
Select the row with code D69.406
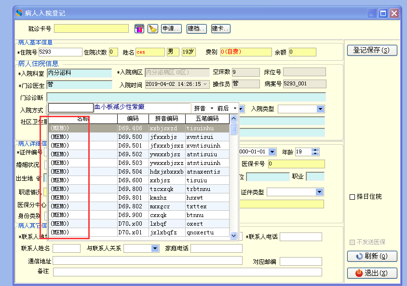tap(139, 128)
